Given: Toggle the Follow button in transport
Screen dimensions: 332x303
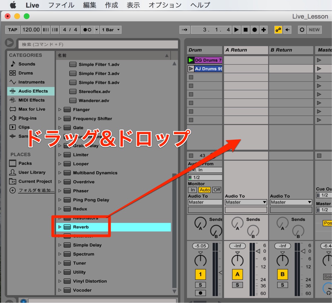Looking at the screenshot, I should (184, 30).
